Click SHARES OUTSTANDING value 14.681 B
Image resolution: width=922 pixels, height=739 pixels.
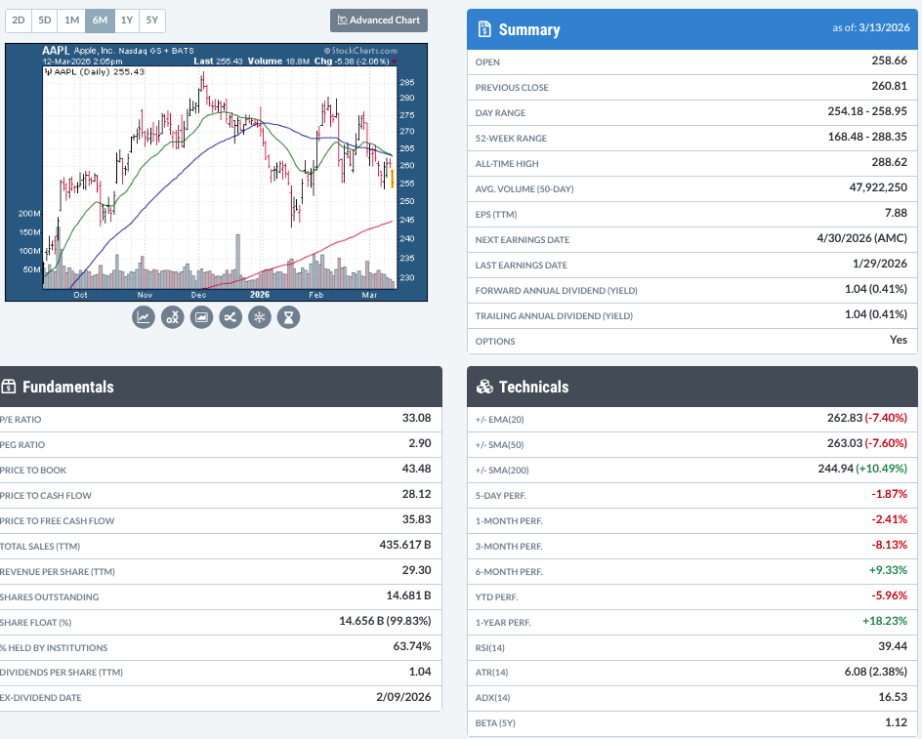coord(408,595)
